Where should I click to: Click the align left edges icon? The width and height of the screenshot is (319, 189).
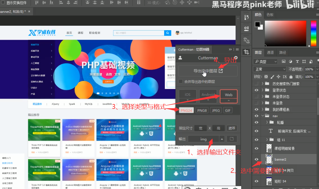61,3
